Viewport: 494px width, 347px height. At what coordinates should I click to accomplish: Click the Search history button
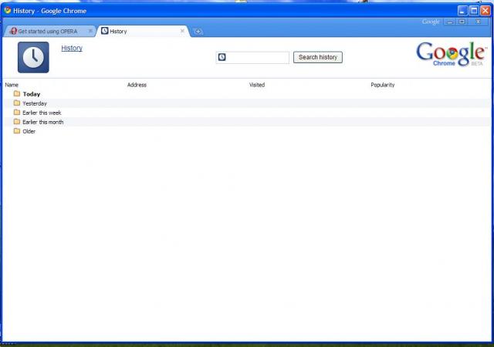pyautogui.click(x=318, y=57)
